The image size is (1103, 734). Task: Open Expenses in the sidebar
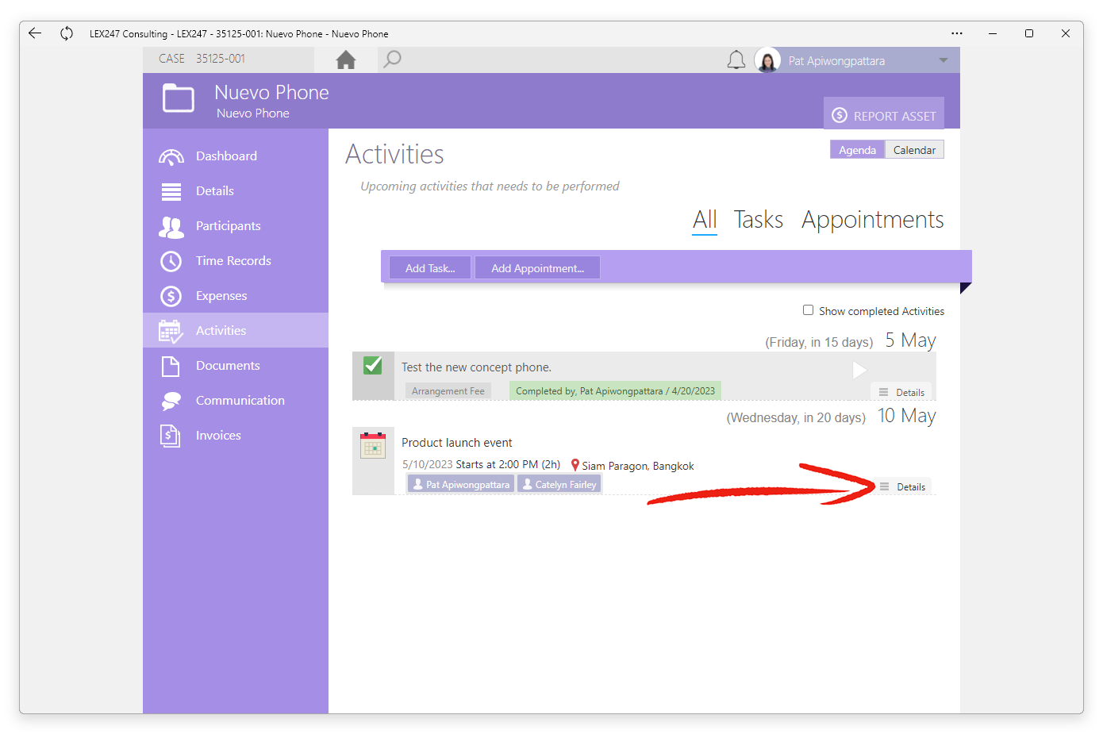pyautogui.click(x=236, y=296)
